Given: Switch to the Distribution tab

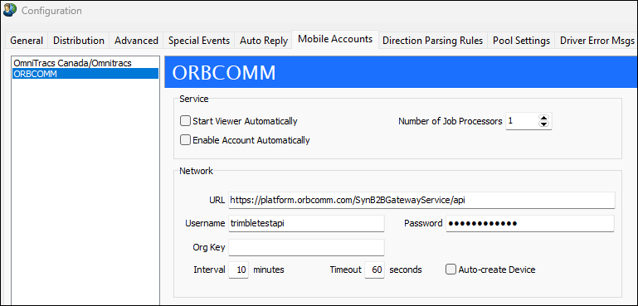Looking at the screenshot, I should click(79, 41).
